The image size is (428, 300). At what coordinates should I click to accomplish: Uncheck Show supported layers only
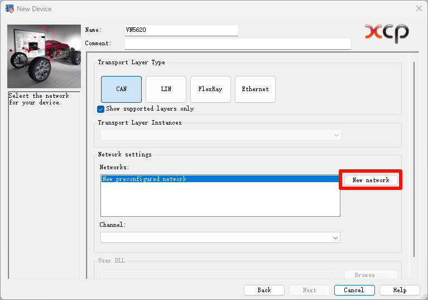point(101,109)
